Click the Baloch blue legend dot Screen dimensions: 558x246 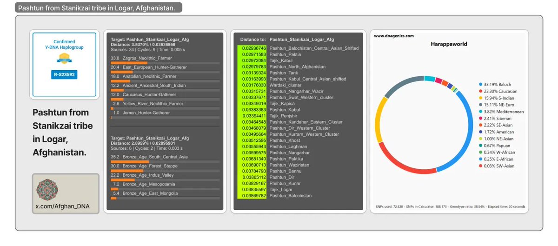pos(480,85)
